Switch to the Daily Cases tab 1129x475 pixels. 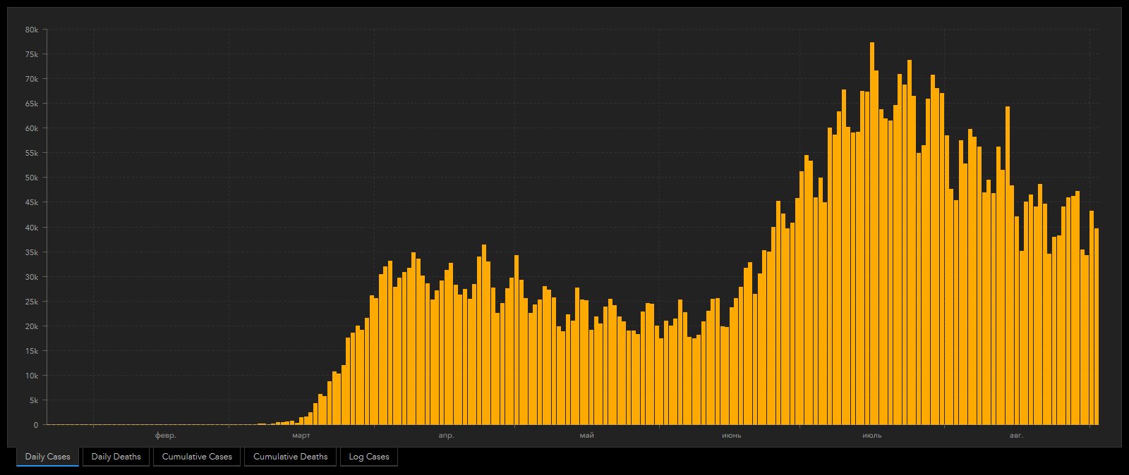coord(47,457)
